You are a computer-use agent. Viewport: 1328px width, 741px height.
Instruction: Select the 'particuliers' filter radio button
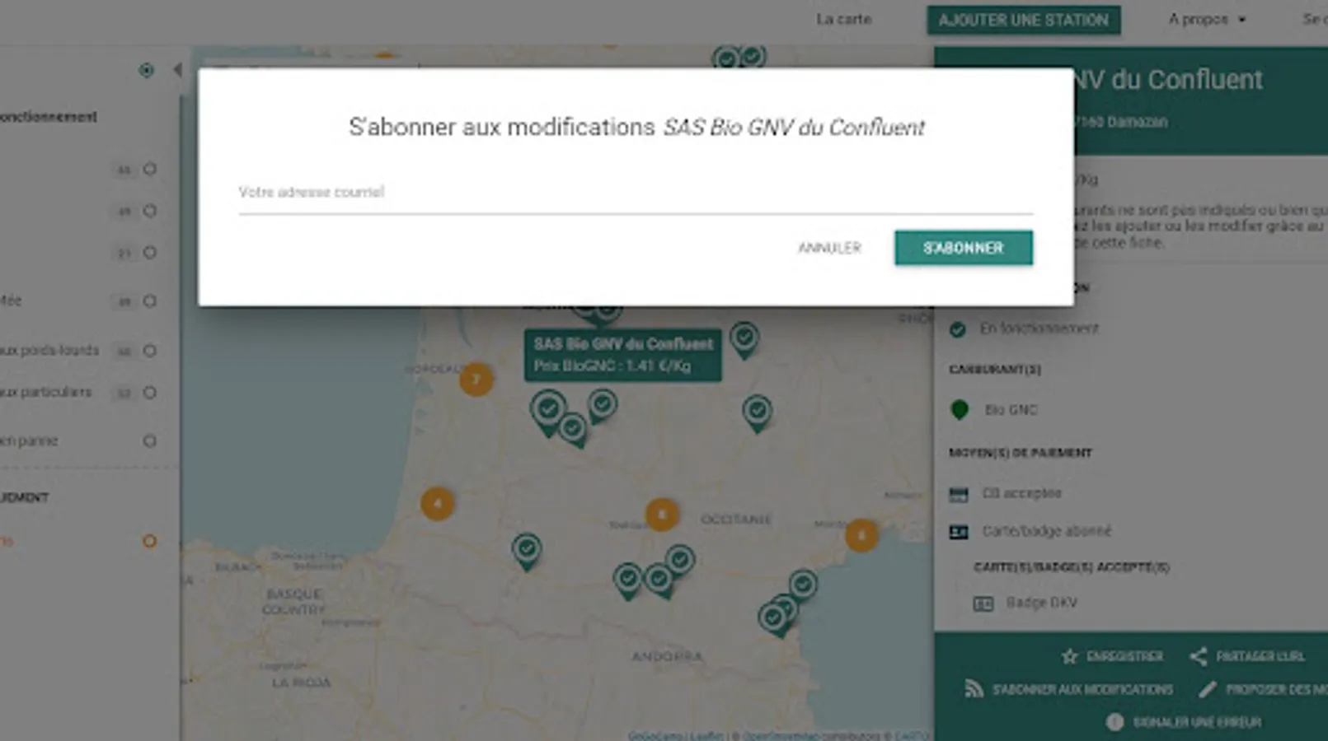(149, 393)
